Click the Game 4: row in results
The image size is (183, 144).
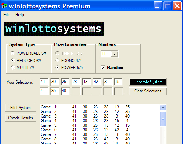[85, 121]
